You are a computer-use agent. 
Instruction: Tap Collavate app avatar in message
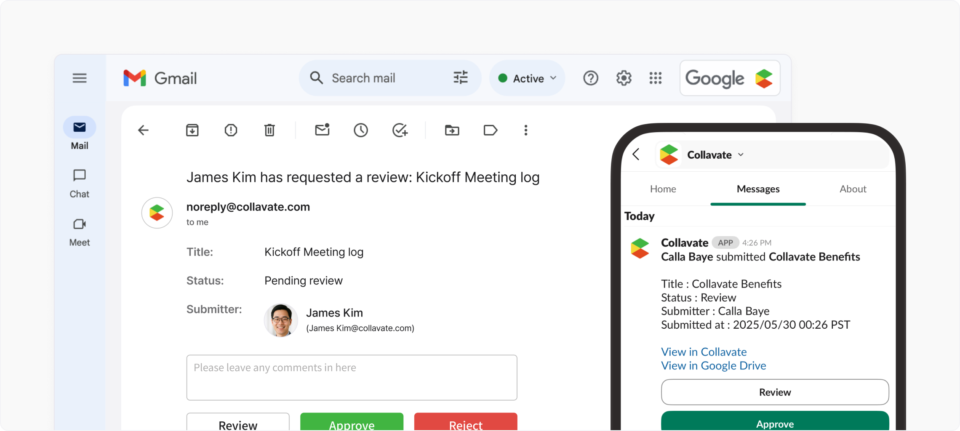640,248
